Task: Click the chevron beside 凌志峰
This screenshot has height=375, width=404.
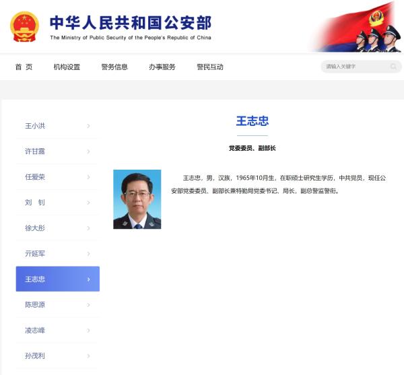Action: pos(88,330)
